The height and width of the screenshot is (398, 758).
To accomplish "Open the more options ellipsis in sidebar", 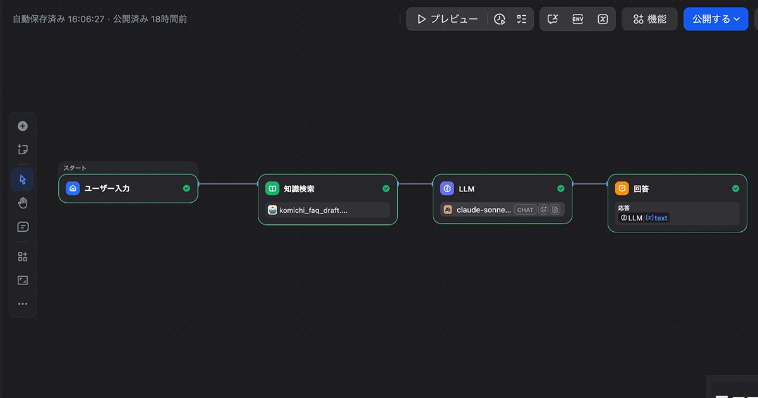I will point(23,304).
